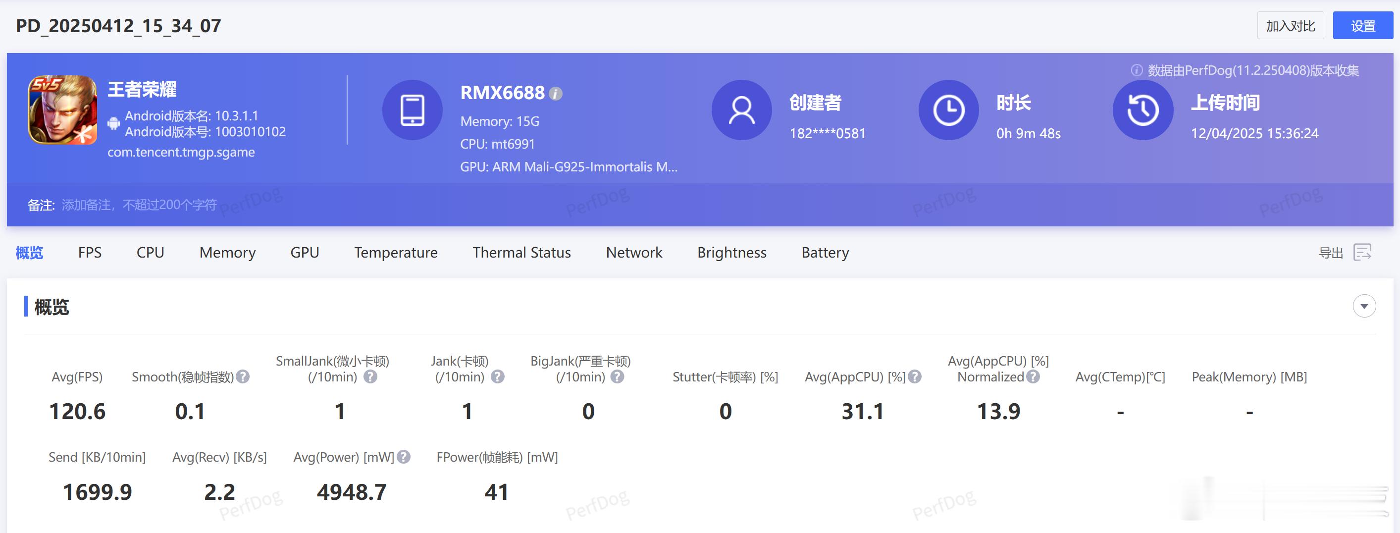Viewport: 1400px width, 533px height.
Task: Click the FPower(帧能耗) value 41
Action: pos(497,492)
